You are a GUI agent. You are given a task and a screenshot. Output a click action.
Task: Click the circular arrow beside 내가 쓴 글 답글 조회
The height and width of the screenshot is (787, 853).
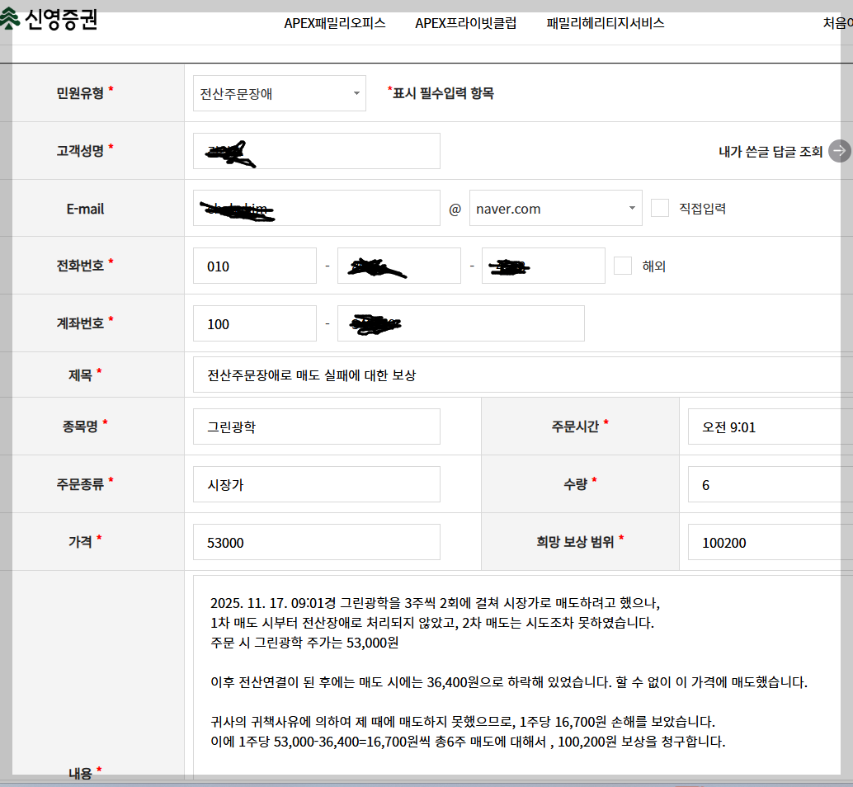[841, 151]
